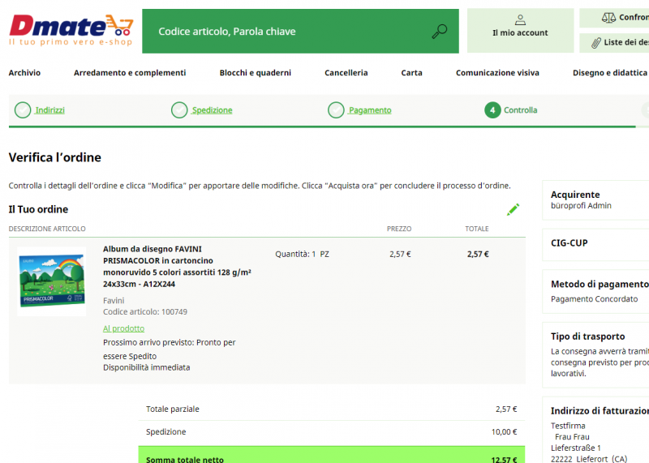
Task: Click the Quantità: 1 PZ text
Action: 302,254
